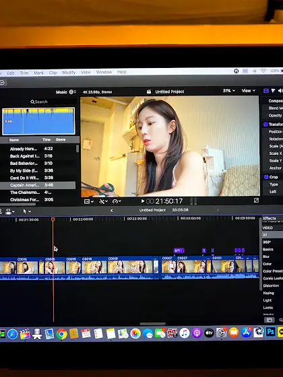
Task: Click the background tasks checkmark icon
Action: coord(2,83)
